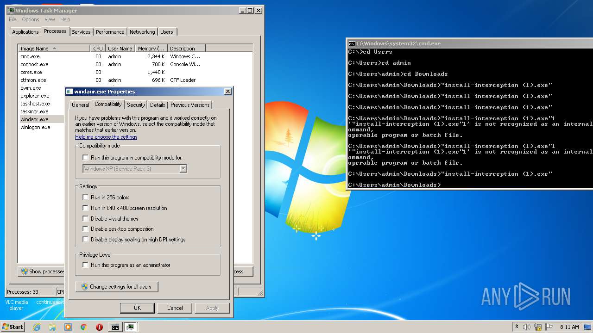Select the ctfmon.exe process row

point(135,80)
